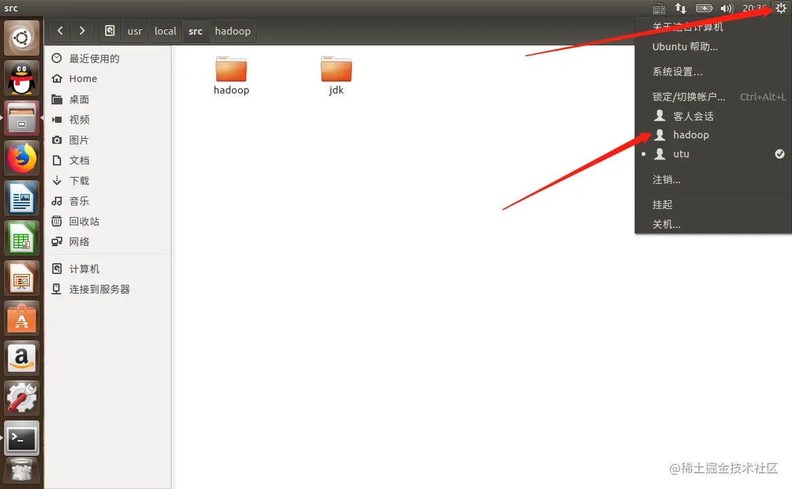The height and width of the screenshot is (489, 792).
Task: Open LibreOffice Impress from the launcher
Action: [x=22, y=278]
